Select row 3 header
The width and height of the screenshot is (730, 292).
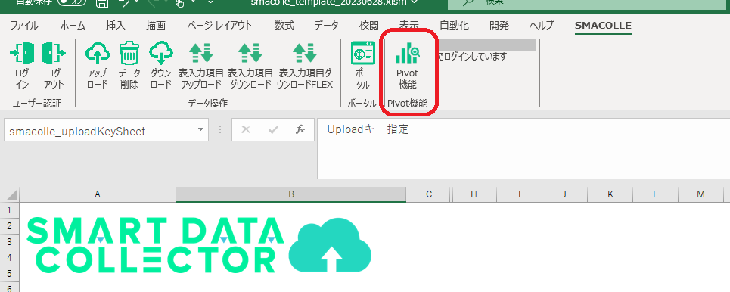(x=9, y=242)
